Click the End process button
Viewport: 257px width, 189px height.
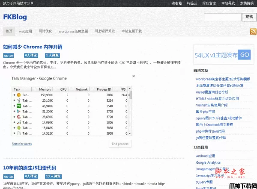click(120, 144)
